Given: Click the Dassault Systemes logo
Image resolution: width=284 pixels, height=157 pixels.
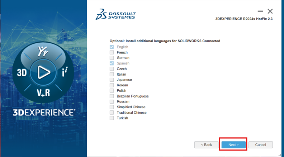Looking at the screenshot, I should [115, 14].
